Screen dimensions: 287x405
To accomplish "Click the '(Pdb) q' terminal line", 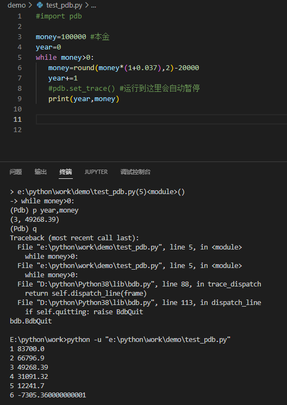I will pos(23,229).
